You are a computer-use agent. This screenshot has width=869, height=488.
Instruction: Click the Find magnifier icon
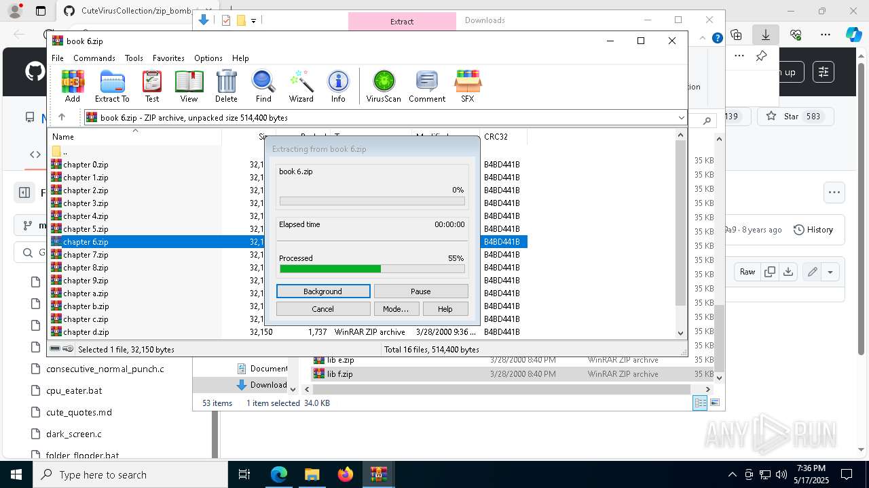263,86
